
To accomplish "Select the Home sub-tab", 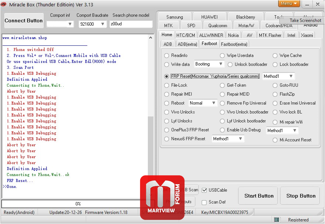I will coord(167,35).
